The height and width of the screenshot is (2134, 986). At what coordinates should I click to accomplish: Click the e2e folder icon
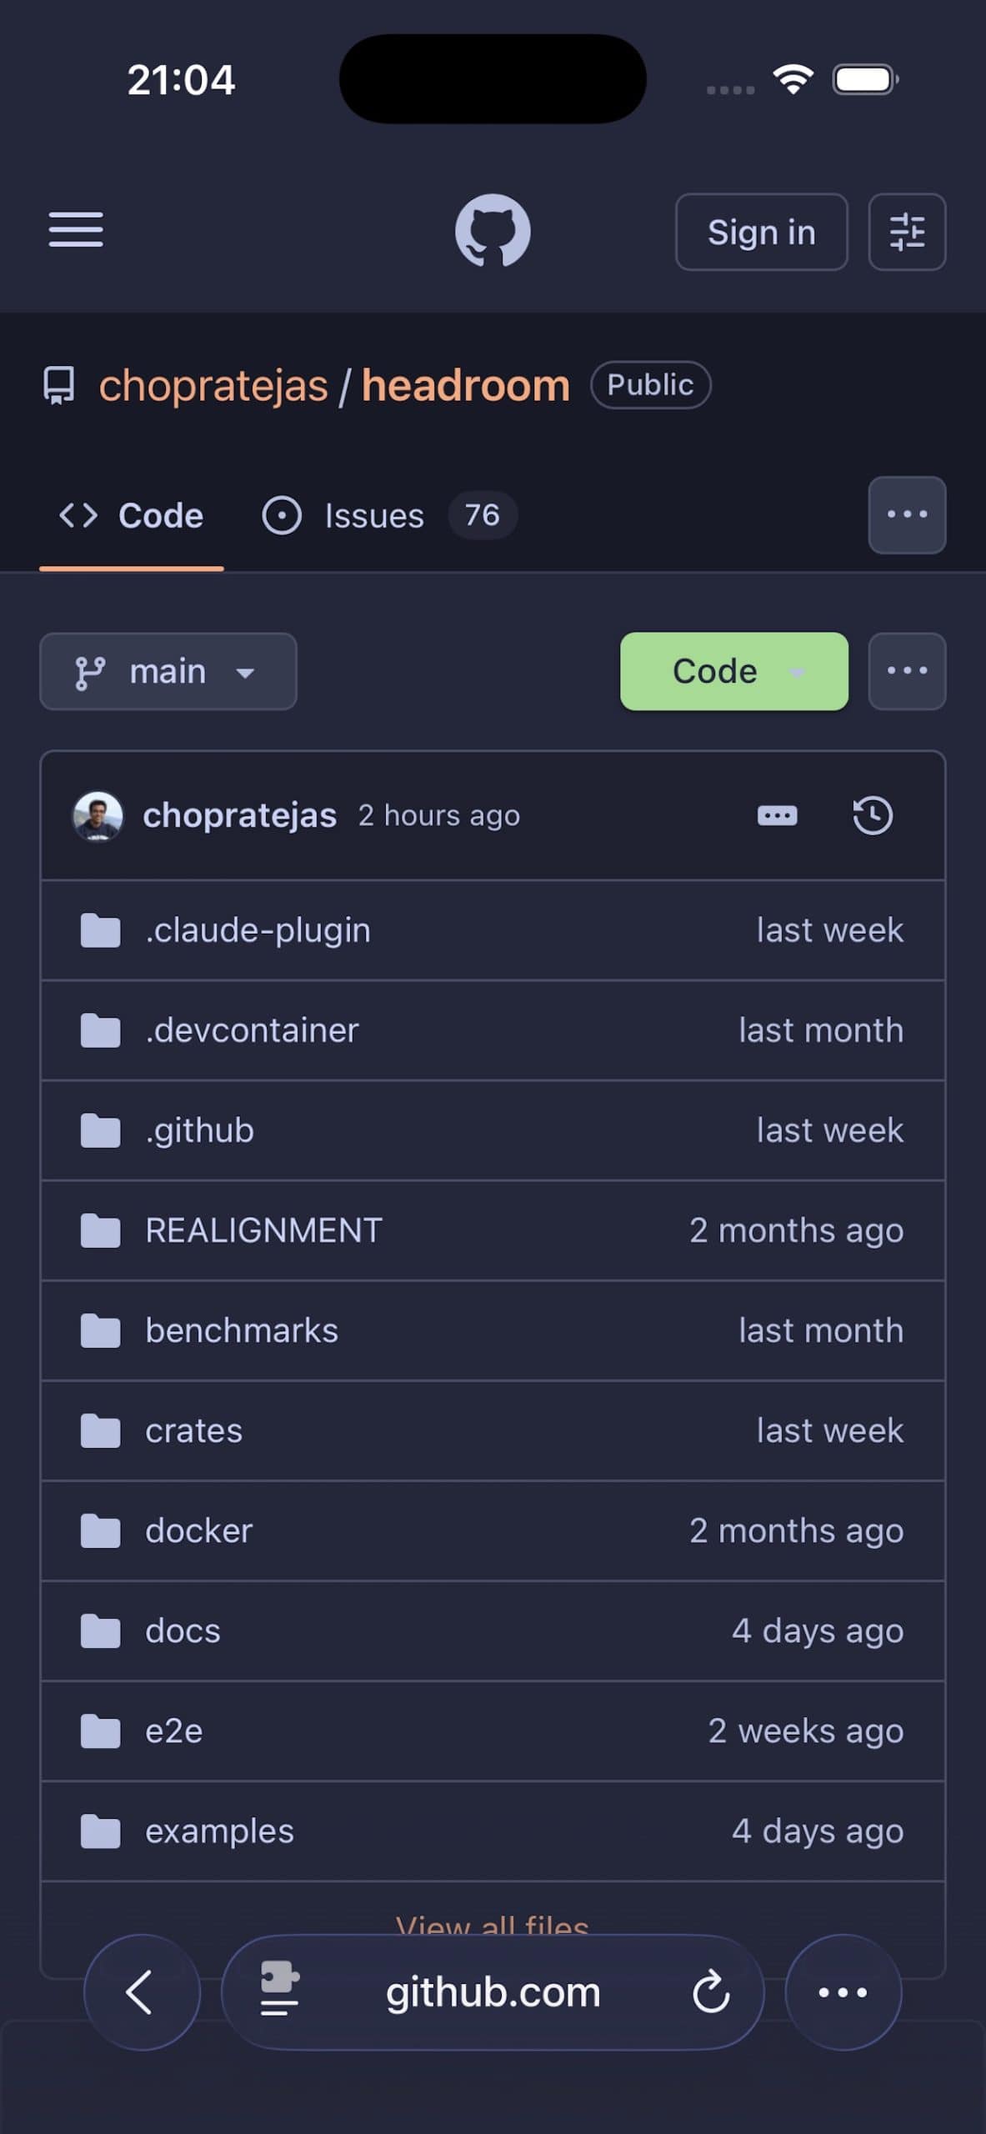[101, 1731]
